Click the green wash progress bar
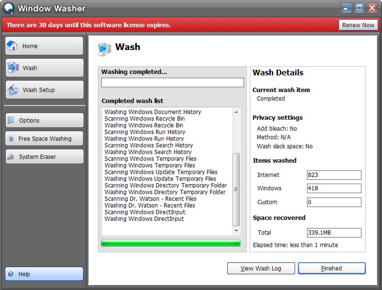 [x=170, y=243]
